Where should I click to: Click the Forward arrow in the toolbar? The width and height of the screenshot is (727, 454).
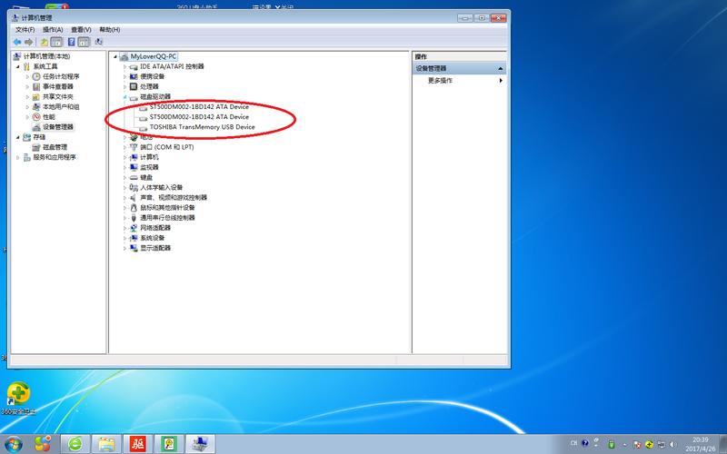point(29,42)
